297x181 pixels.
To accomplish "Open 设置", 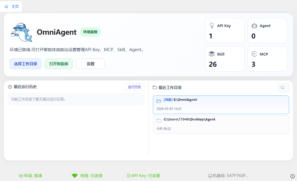I will (x=91, y=64).
